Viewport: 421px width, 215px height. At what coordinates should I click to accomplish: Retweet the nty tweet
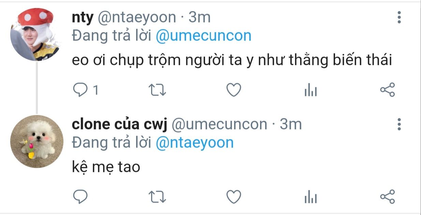tap(158, 90)
